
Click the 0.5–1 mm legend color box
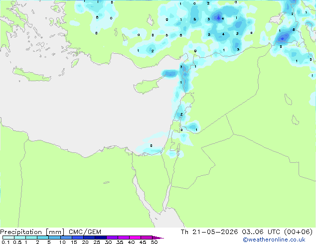(20, 238)
